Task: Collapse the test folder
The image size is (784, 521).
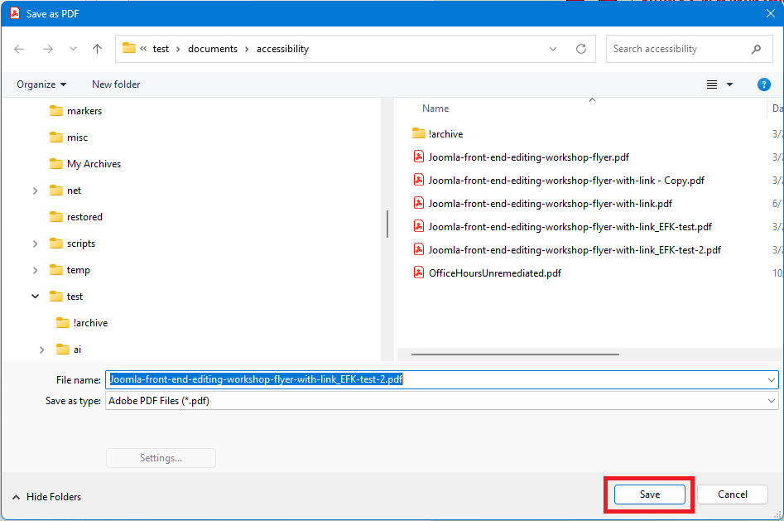Action: pos(35,297)
